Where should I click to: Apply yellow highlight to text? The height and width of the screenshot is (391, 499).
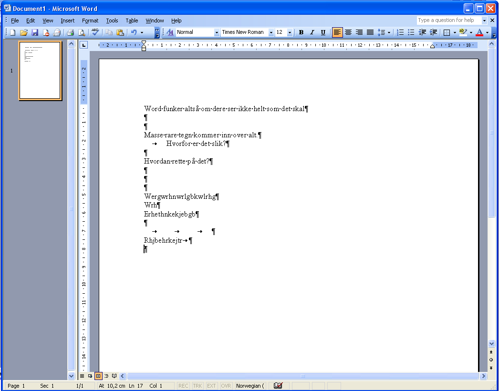(x=463, y=32)
